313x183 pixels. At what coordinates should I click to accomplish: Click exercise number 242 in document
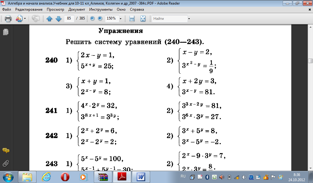(x=52, y=136)
